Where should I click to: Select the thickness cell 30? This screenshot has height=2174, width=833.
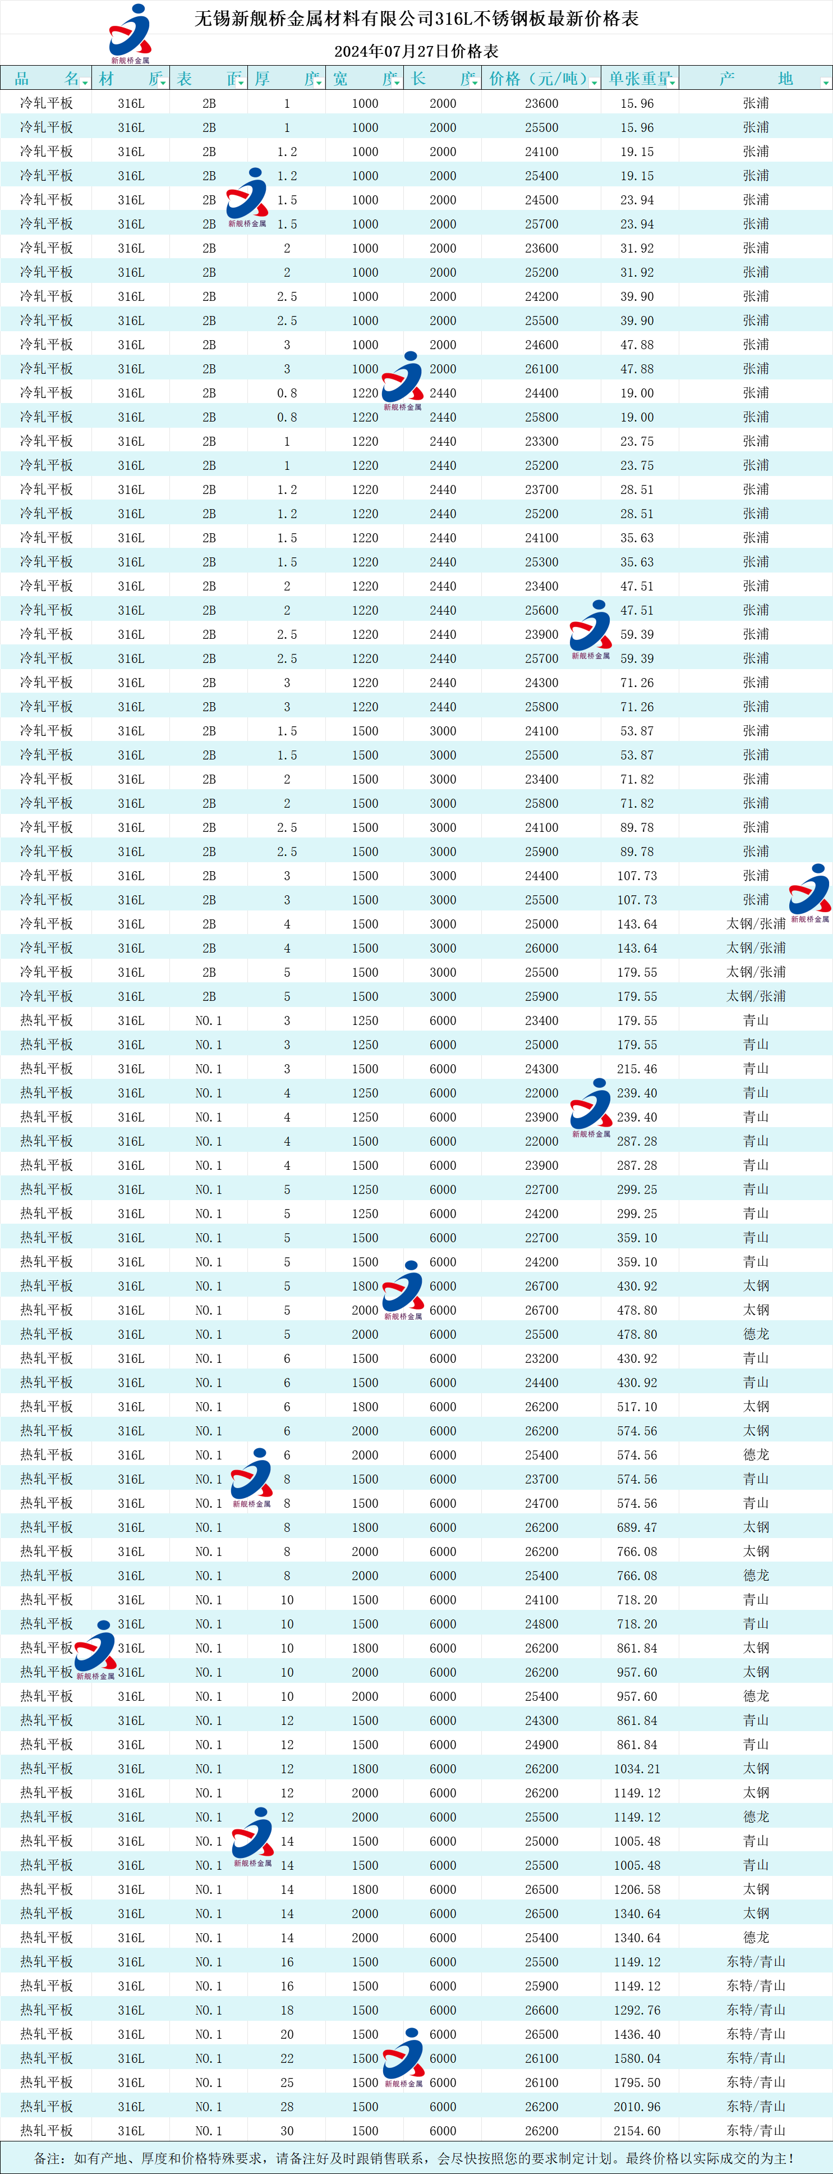[x=287, y=2131]
